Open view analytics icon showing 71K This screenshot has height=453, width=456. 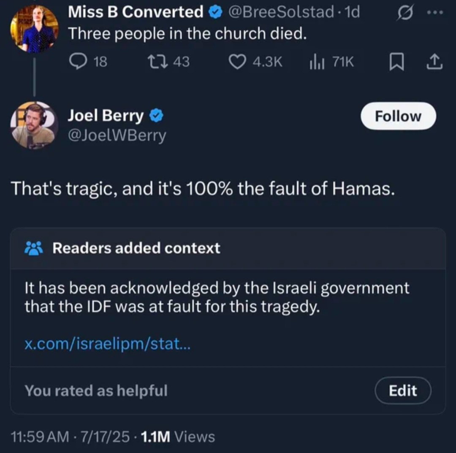[x=317, y=62]
